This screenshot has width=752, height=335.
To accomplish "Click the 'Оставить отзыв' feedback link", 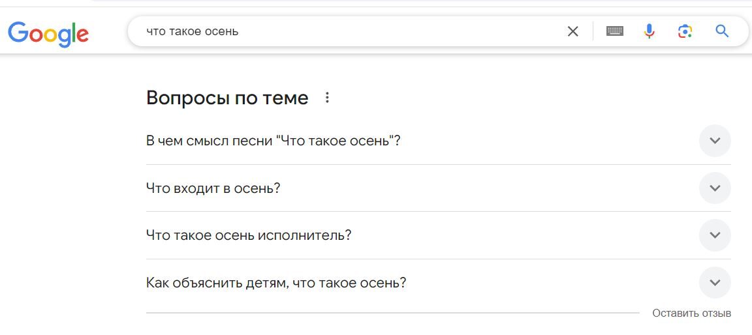I will tap(691, 313).
